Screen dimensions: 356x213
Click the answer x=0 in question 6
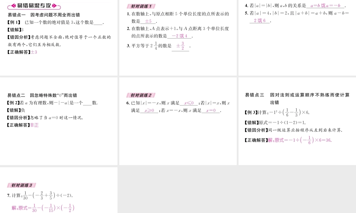211,111
